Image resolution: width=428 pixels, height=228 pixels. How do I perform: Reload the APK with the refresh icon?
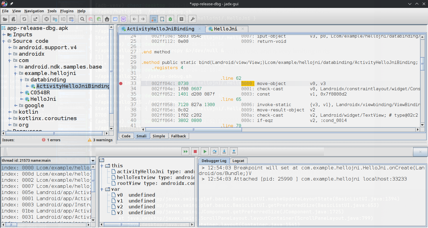point(24,19)
